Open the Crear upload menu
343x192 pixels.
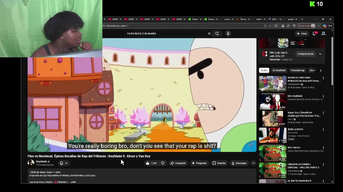click(302, 34)
